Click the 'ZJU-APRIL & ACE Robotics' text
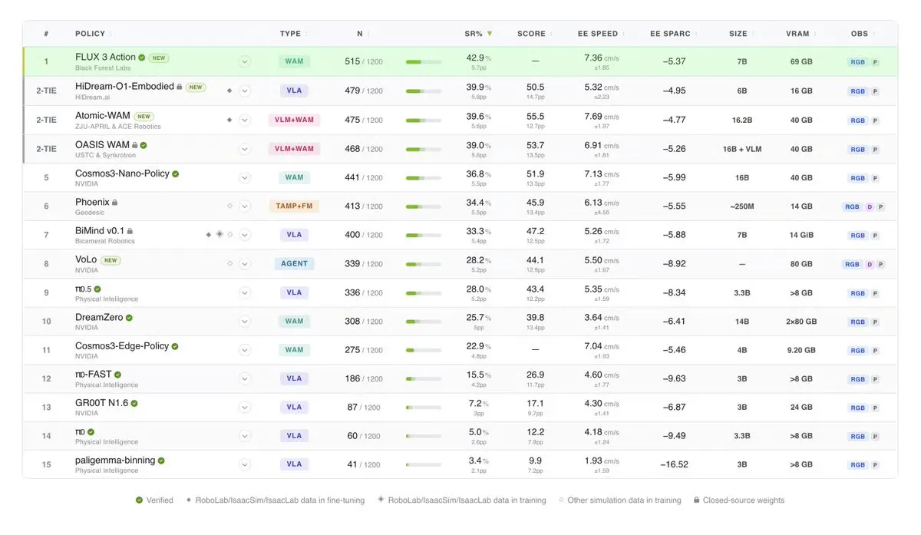 (x=118, y=126)
